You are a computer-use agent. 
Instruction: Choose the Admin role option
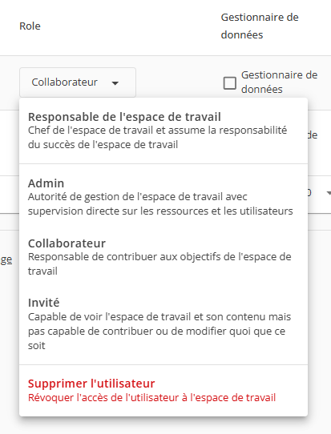[163, 197]
